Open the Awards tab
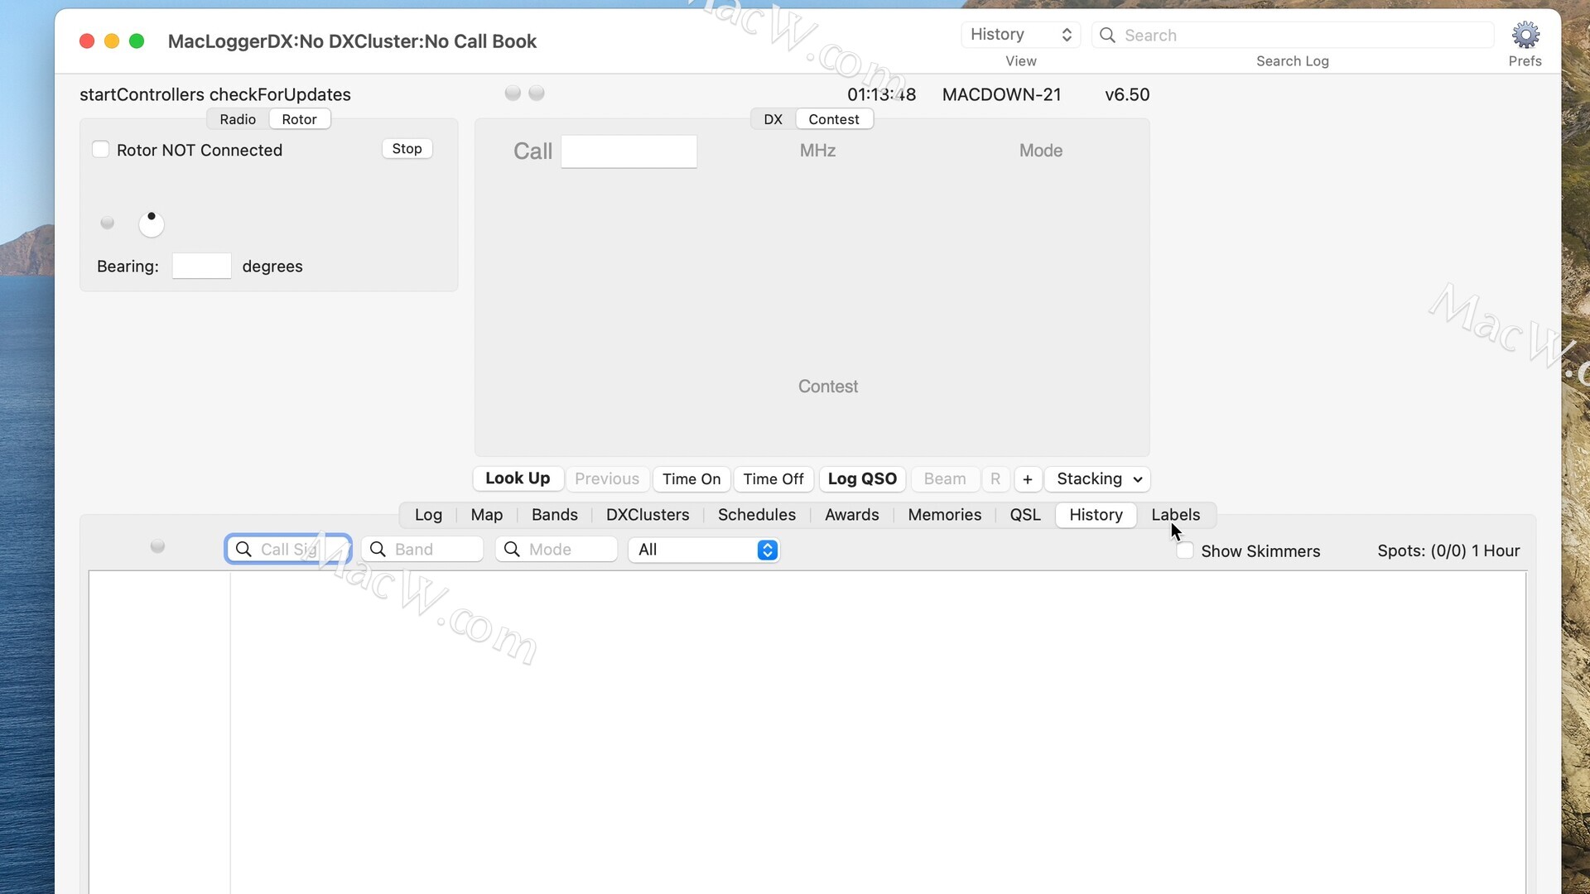The height and width of the screenshot is (894, 1590). [852, 515]
